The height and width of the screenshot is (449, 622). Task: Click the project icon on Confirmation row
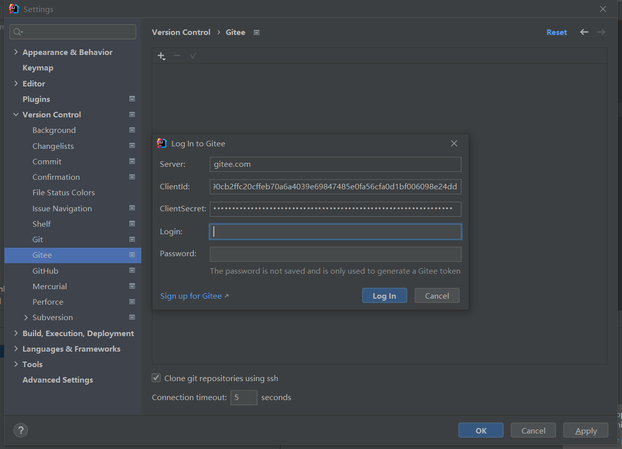click(x=132, y=177)
